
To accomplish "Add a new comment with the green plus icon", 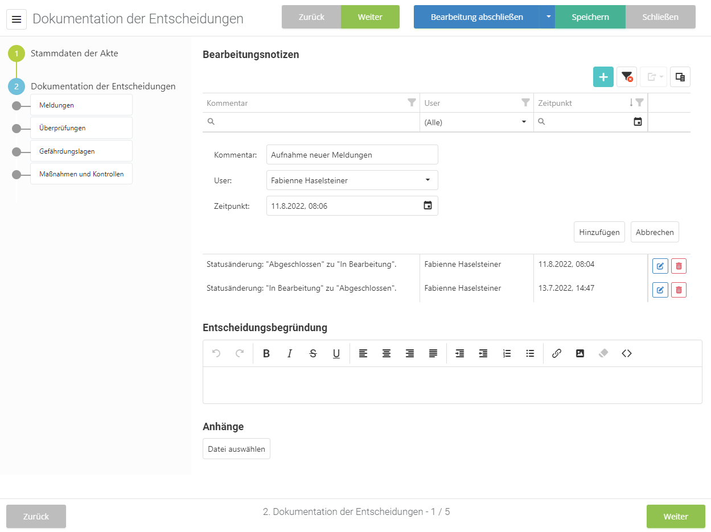I will click(603, 76).
